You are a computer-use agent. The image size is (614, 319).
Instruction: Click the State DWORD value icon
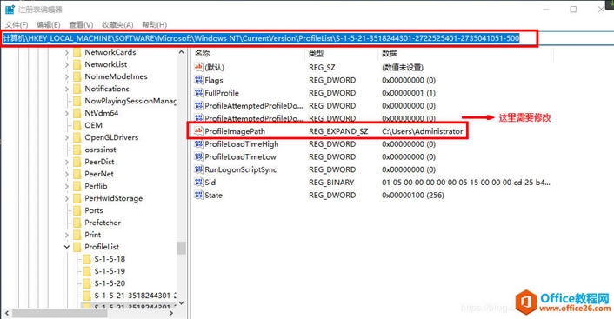(x=198, y=195)
